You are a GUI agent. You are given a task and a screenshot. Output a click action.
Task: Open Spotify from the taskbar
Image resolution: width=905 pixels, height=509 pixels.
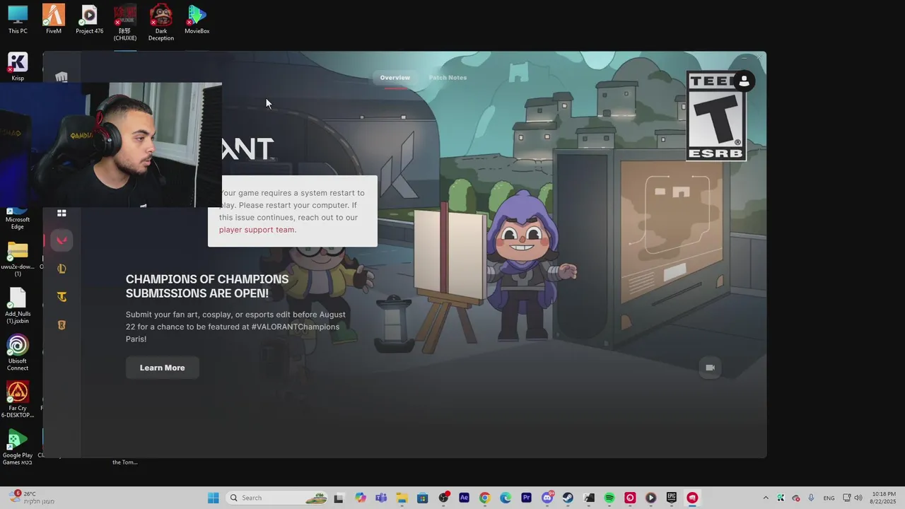(x=609, y=498)
